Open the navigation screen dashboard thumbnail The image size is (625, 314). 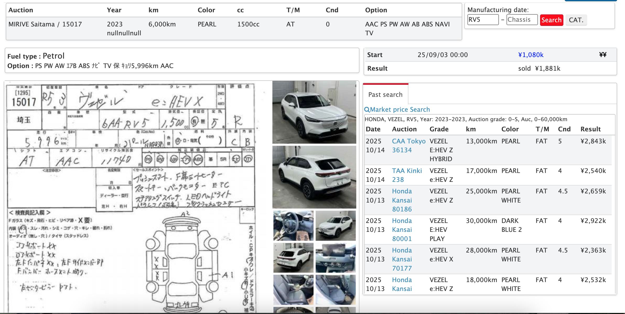[x=336, y=258]
